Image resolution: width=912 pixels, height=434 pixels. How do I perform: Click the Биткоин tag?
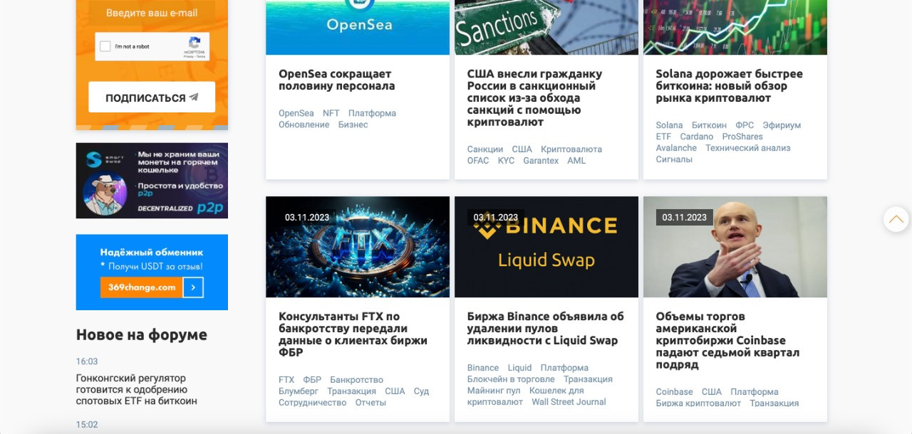tap(709, 125)
